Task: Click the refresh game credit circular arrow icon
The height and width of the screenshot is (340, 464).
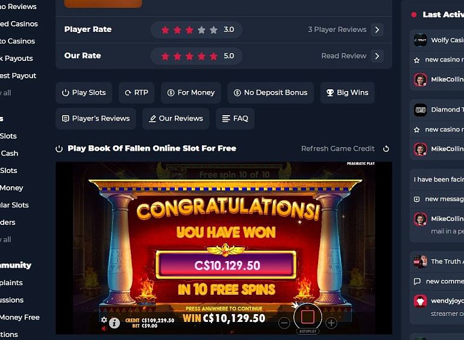Action: pos(386,148)
